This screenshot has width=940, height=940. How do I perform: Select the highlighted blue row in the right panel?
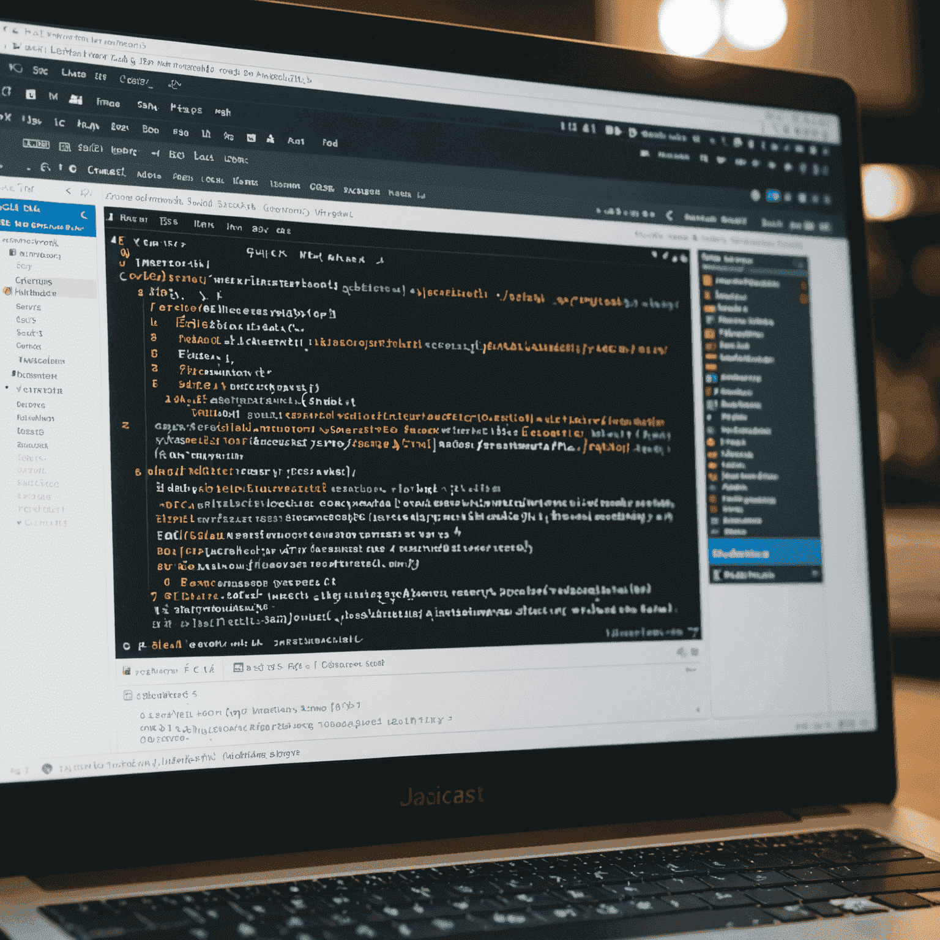click(765, 553)
